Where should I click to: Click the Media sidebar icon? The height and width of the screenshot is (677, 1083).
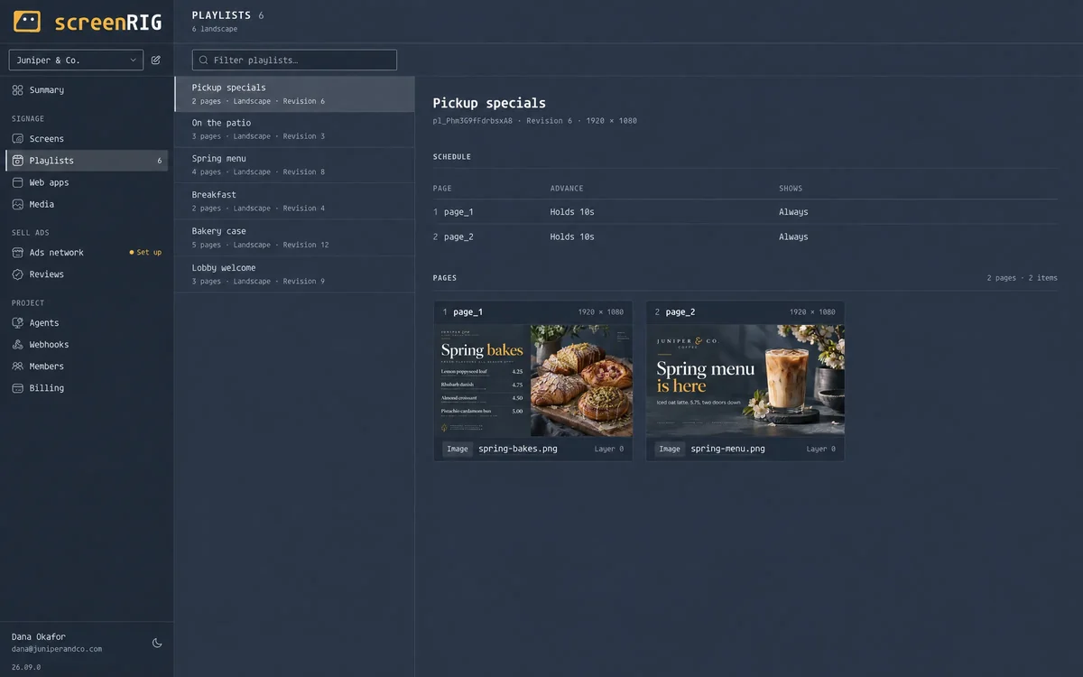tap(18, 204)
